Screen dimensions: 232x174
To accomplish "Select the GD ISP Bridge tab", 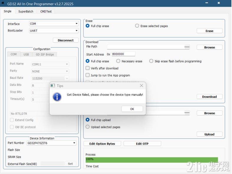I will tap(45, 54).
